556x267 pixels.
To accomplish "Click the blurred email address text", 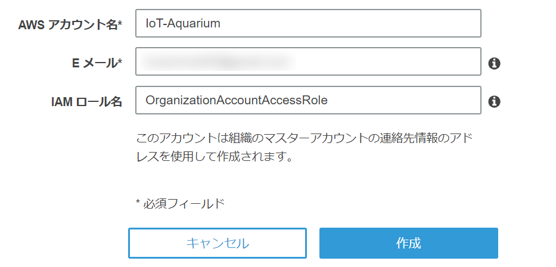I will (x=218, y=61).
